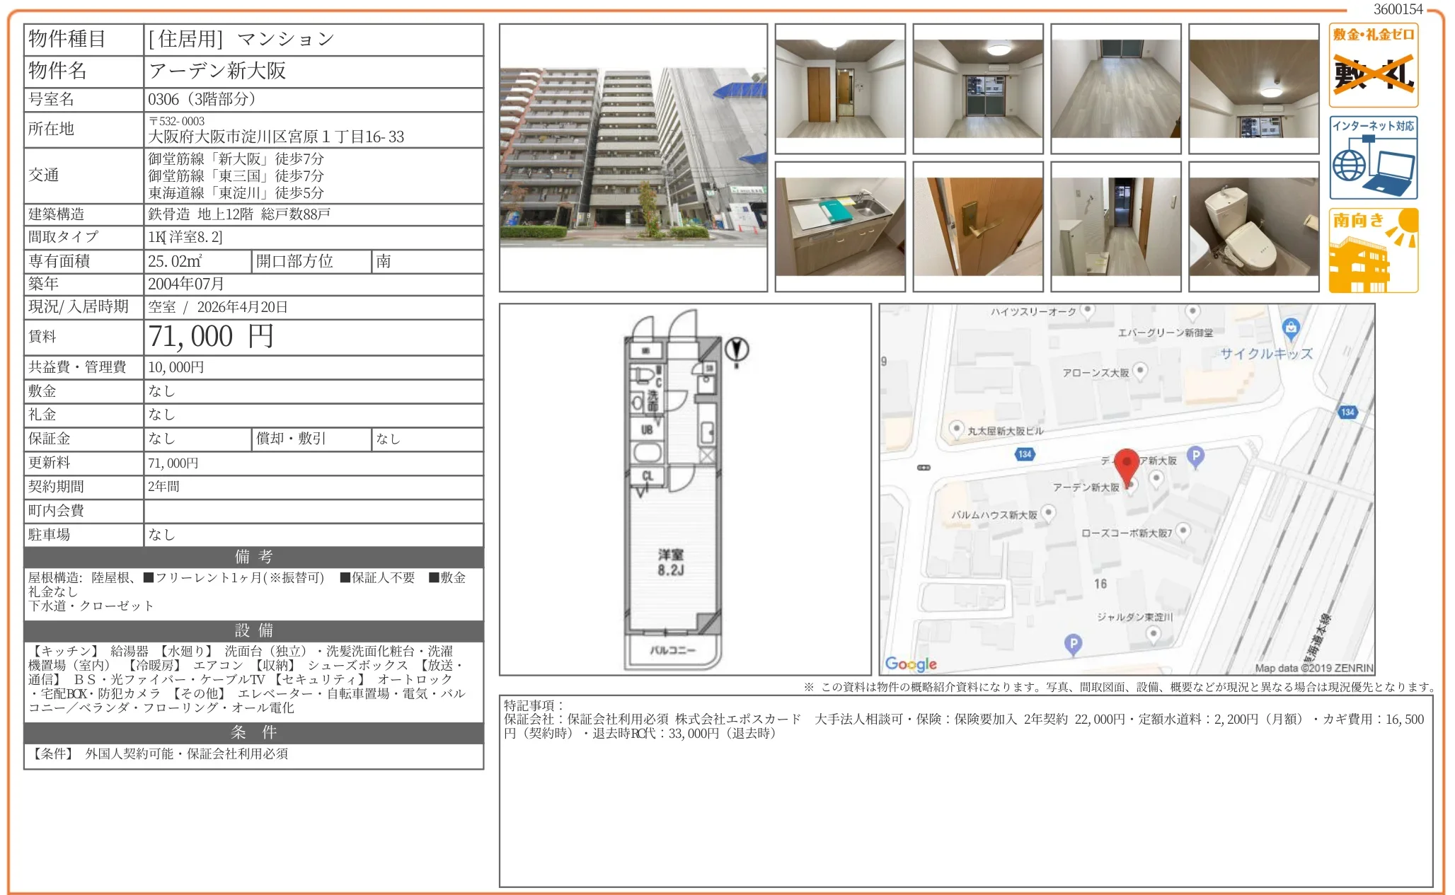The width and height of the screenshot is (1455, 895).
Task: Click the north compass symbol on floor plan
Action: (x=737, y=350)
